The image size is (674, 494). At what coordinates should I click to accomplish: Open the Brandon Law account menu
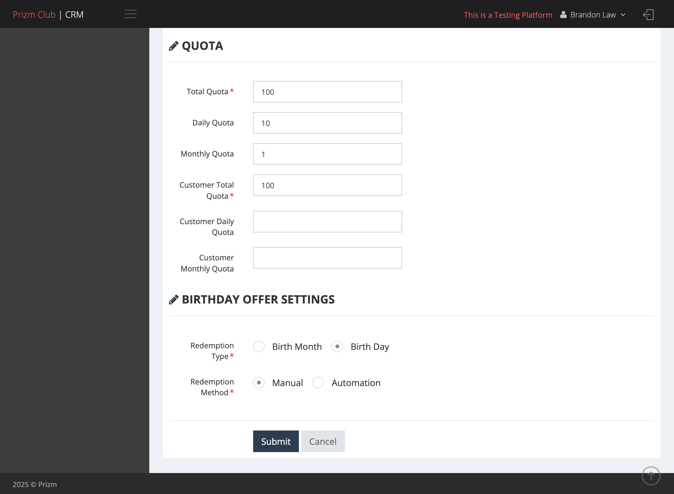(593, 15)
